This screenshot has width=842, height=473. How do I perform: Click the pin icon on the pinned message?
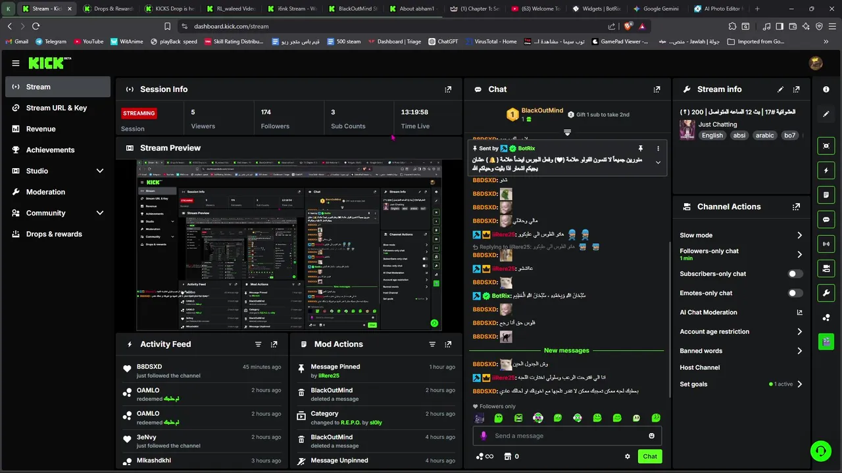tap(640, 148)
